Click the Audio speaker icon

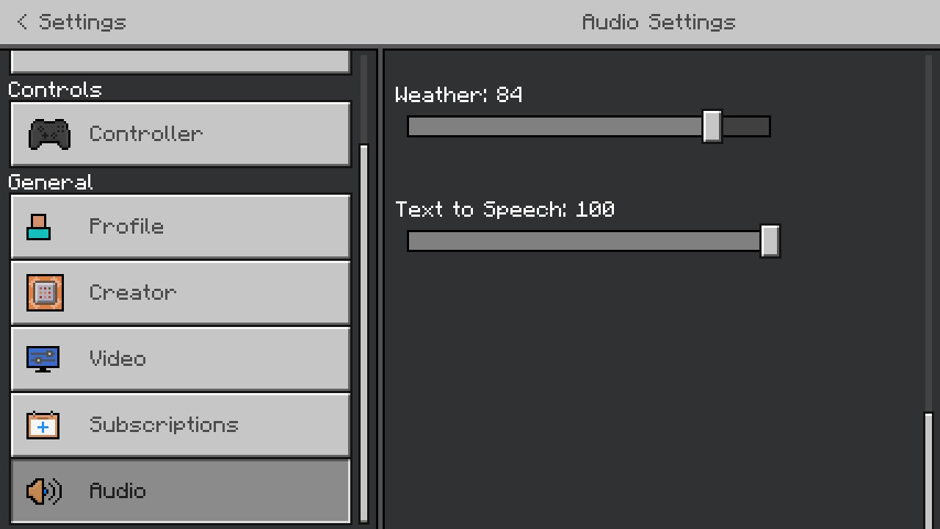(x=44, y=491)
